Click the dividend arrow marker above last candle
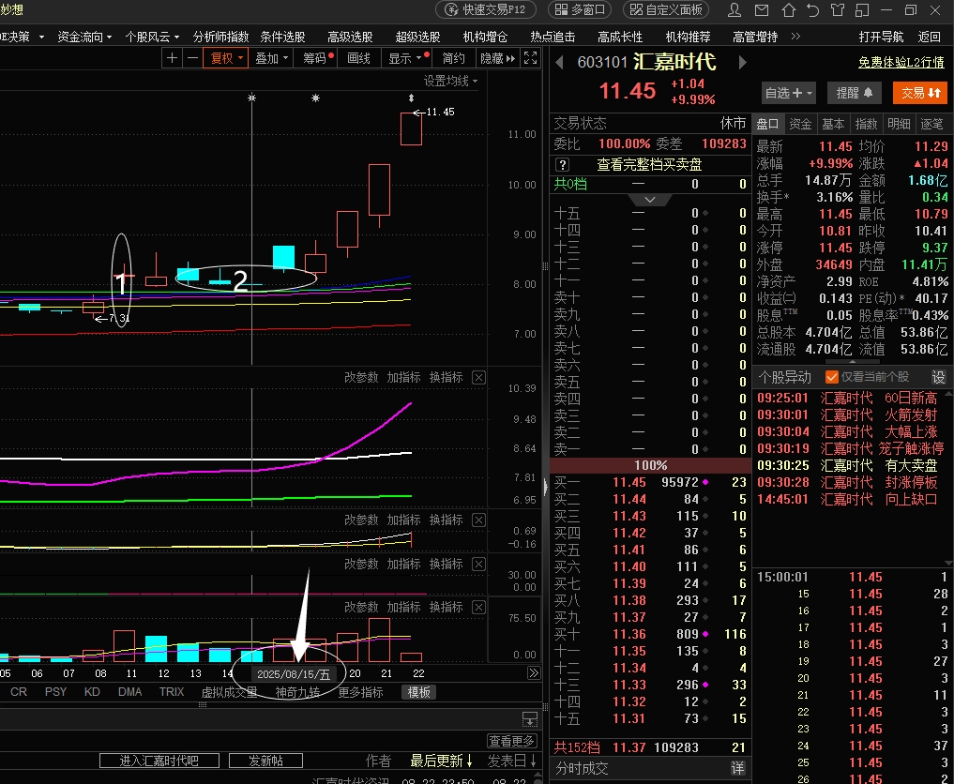The height and width of the screenshot is (784, 954). tap(411, 98)
